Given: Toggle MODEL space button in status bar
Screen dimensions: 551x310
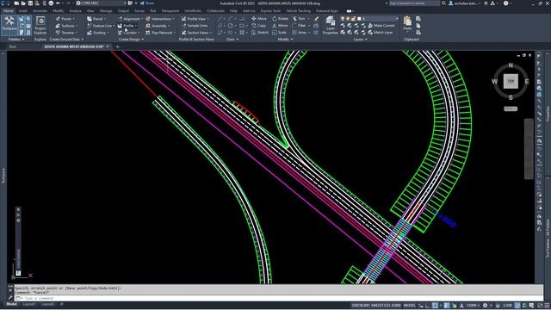Looking at the screenshot, I should (410, 305).
